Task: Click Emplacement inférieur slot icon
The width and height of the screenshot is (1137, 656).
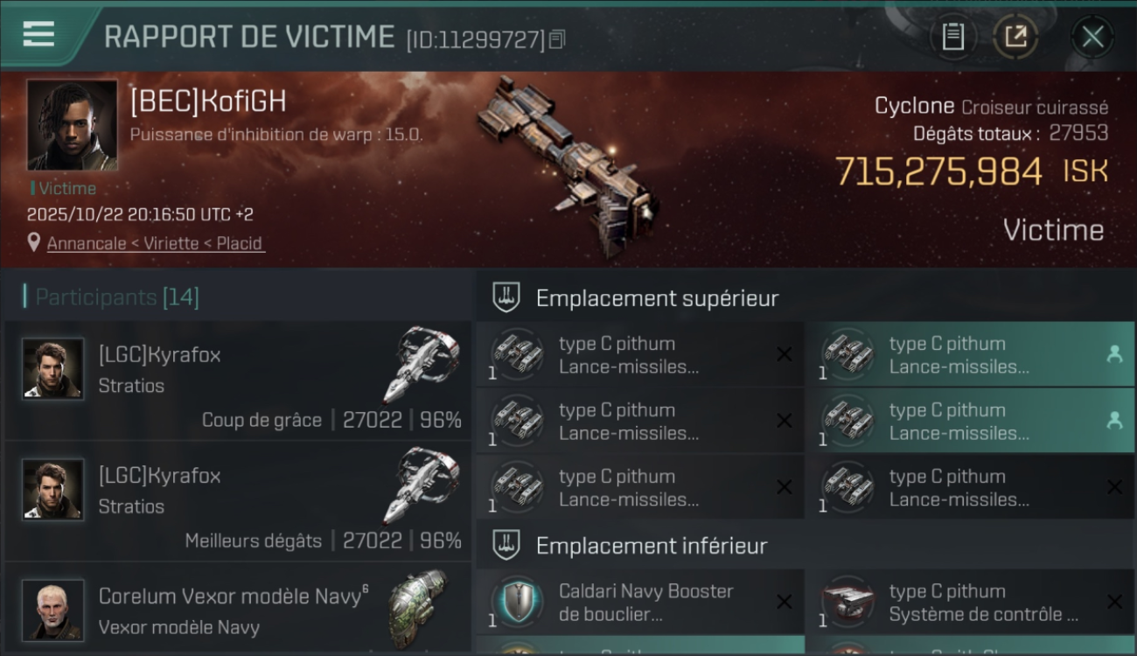Action: point(506,545)
